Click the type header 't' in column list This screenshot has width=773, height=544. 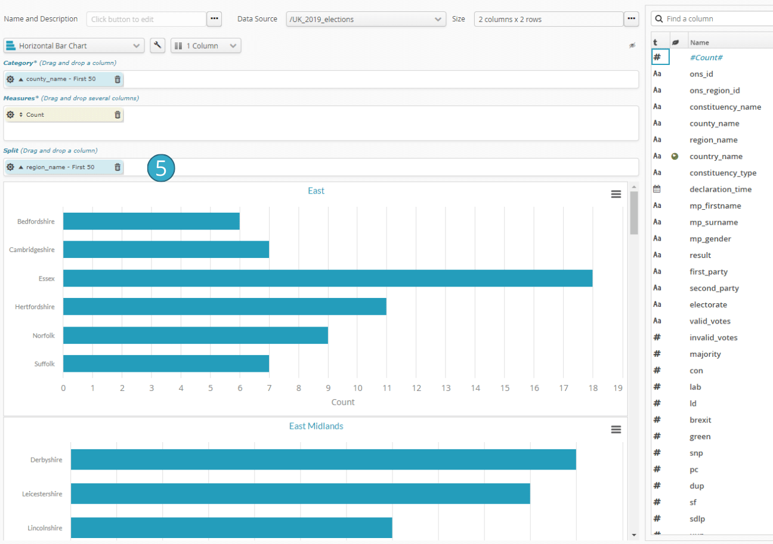tap(655, 42)
